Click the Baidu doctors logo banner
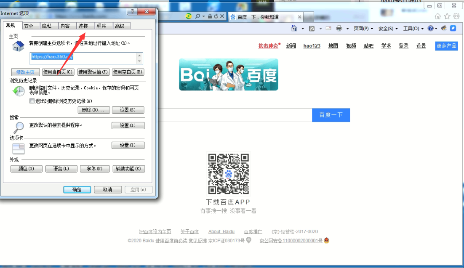Image resolution: width=464 pixels, height=268 pixels. [229, 74]
